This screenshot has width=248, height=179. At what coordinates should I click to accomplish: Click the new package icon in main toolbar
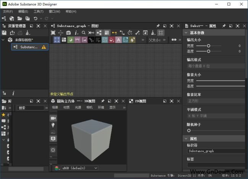(12, 19)
